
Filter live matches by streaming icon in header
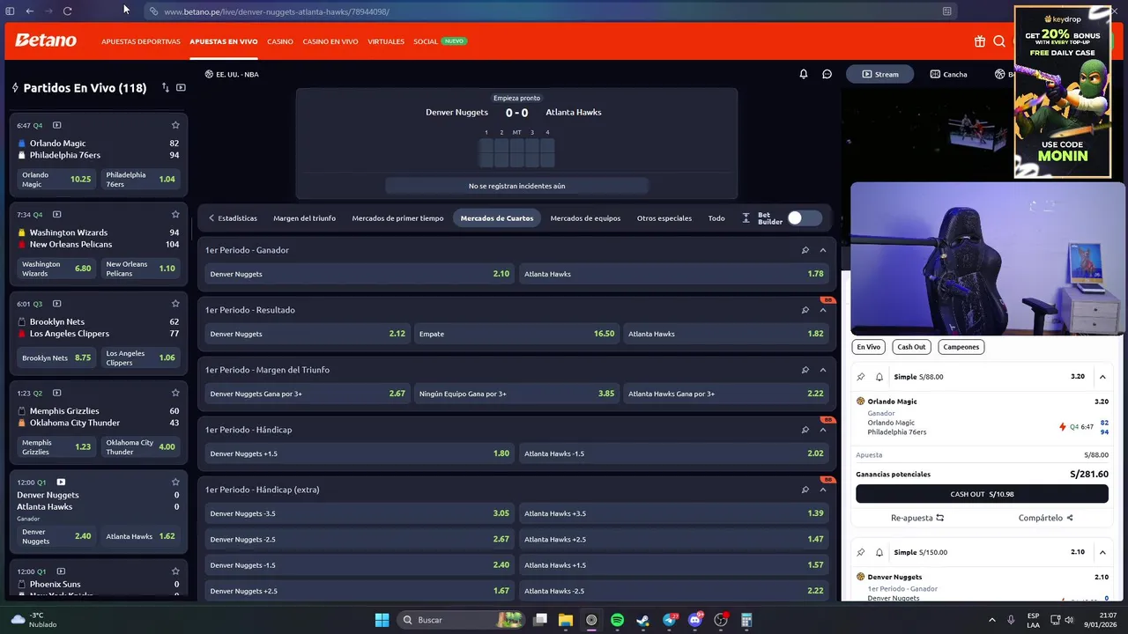click(181, 87)
